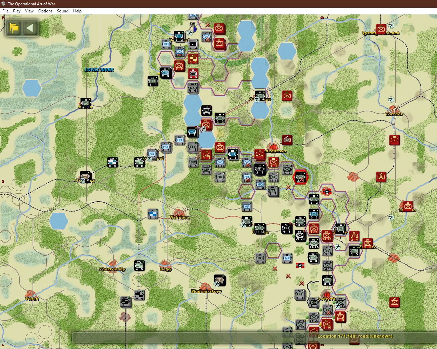
Task: Select the red artillery unit 2-4
Action: 354,236
